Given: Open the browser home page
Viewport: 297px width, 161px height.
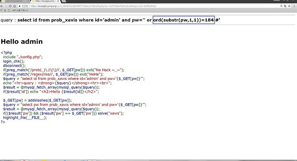Looking at the screenshot, I should point(14,6).
